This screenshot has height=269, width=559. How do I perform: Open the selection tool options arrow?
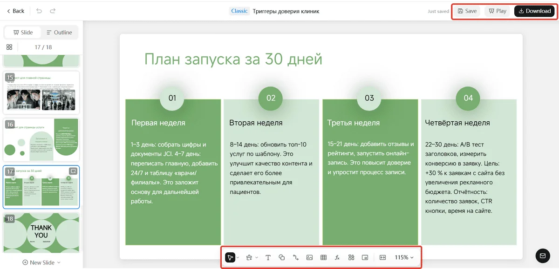(x=238, y=257)
